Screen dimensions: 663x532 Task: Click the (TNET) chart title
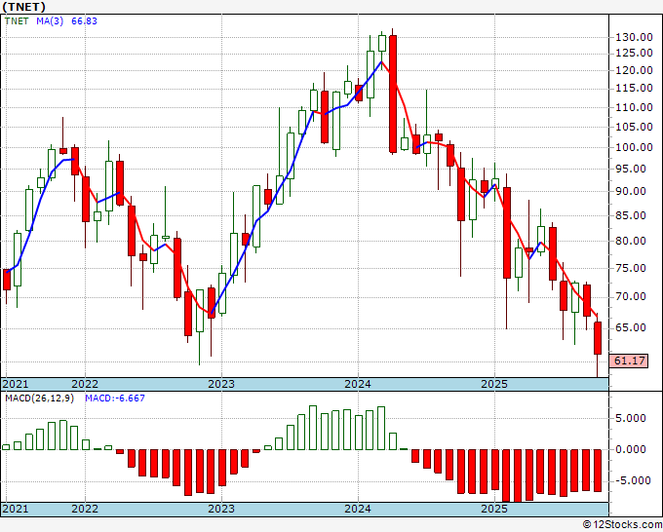23,7
